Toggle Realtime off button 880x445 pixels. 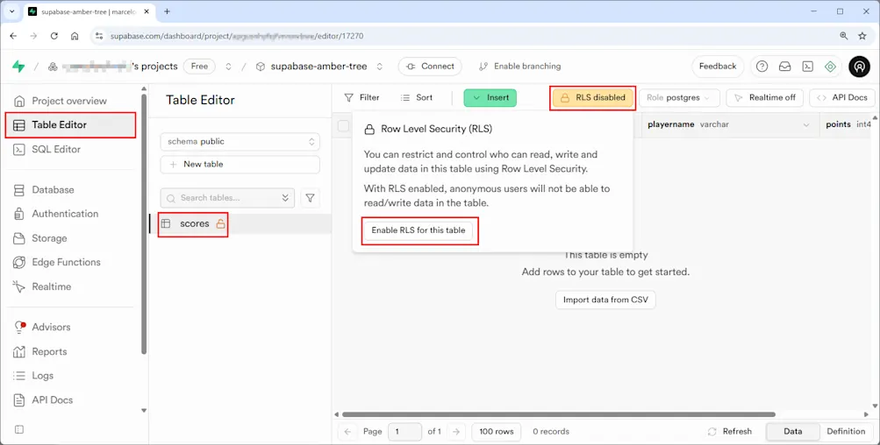tap(764, 97)
